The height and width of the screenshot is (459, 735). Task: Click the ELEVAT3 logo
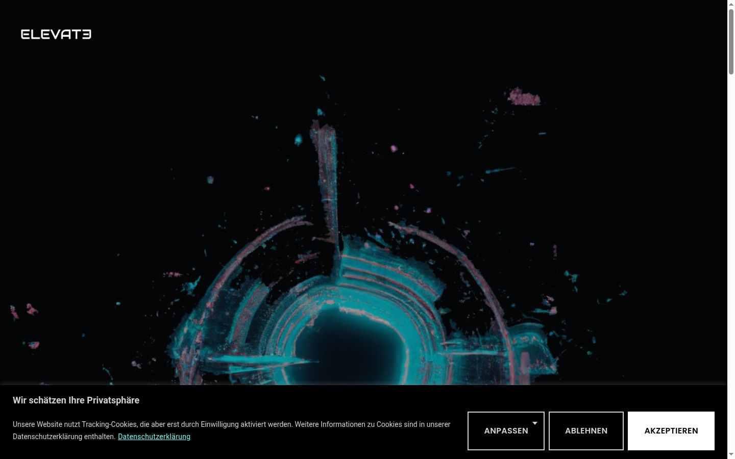pyautogui.click(x=56, y=34)
